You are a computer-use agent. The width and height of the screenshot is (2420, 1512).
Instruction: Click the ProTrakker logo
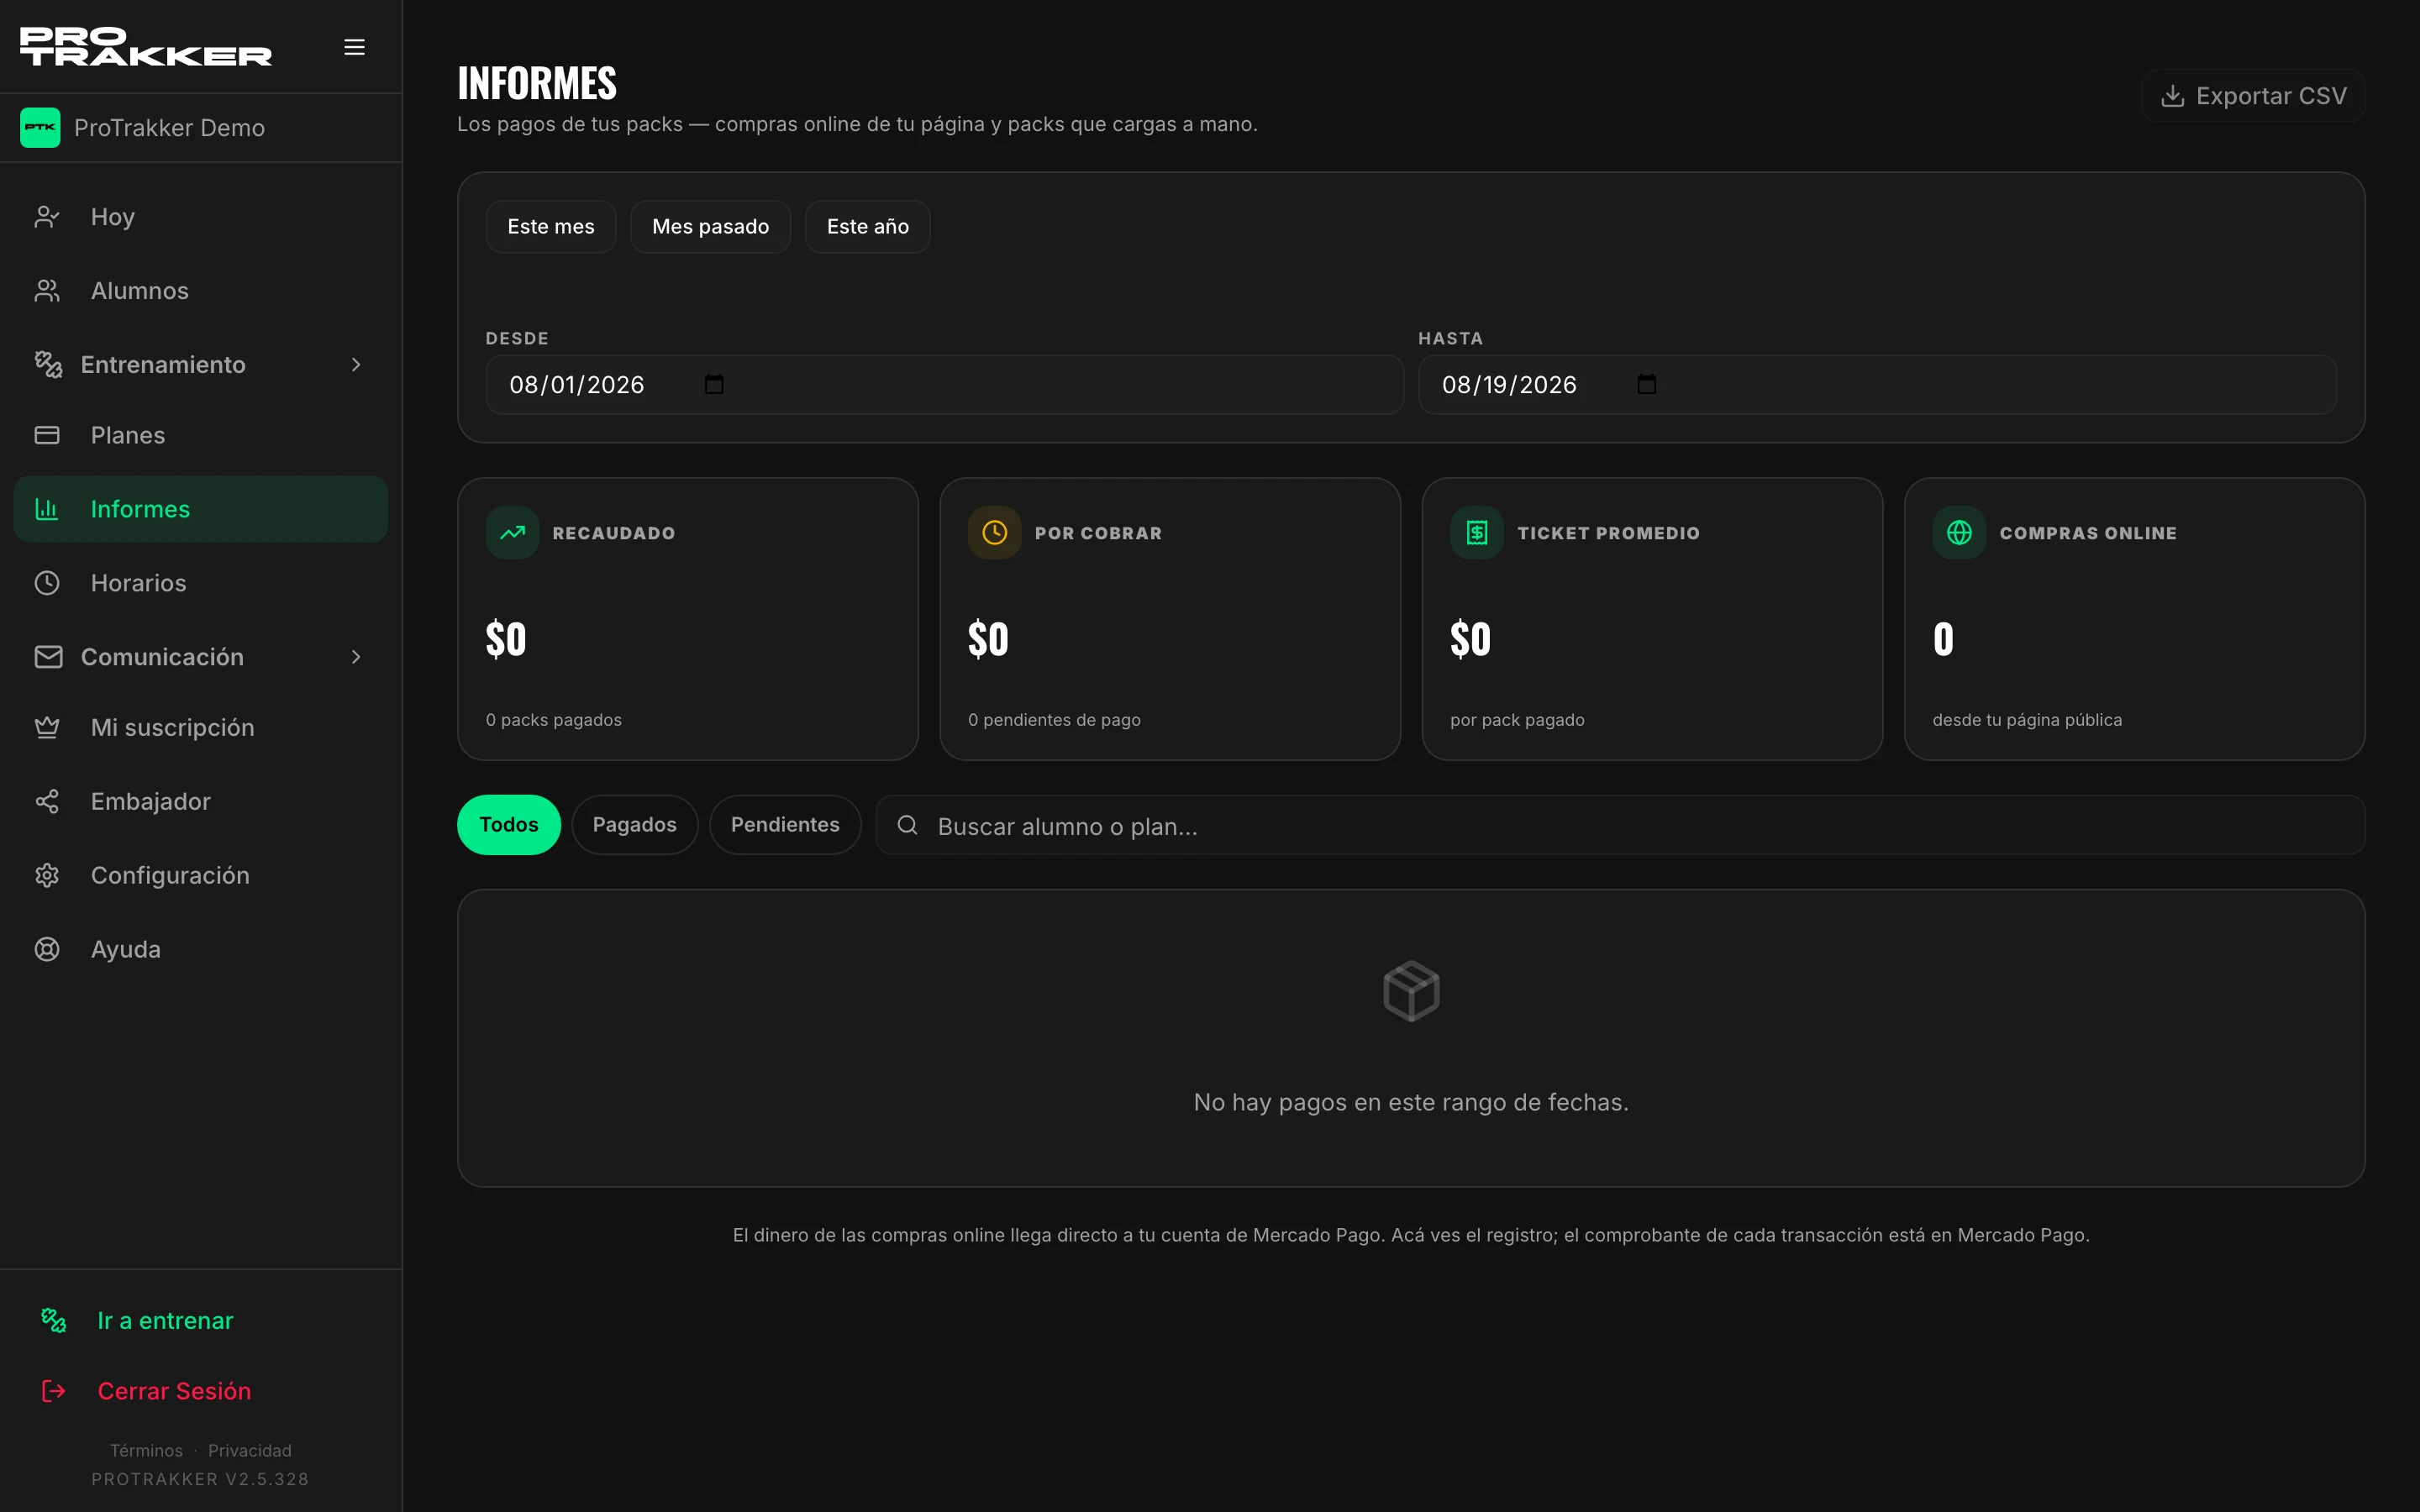coord(146,47)
